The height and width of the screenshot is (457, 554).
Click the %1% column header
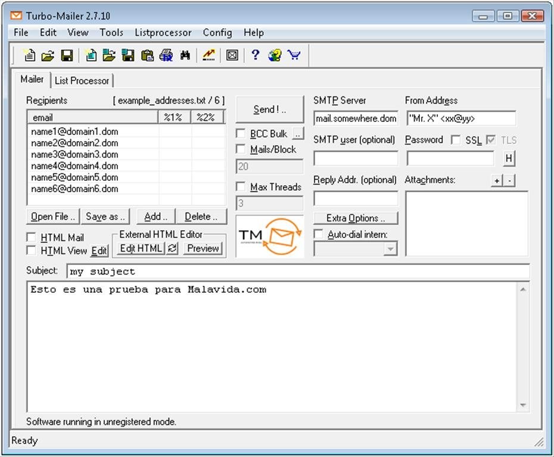[175, 117]
